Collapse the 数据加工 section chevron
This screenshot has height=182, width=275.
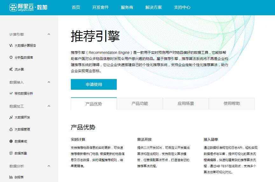[49, 106]
